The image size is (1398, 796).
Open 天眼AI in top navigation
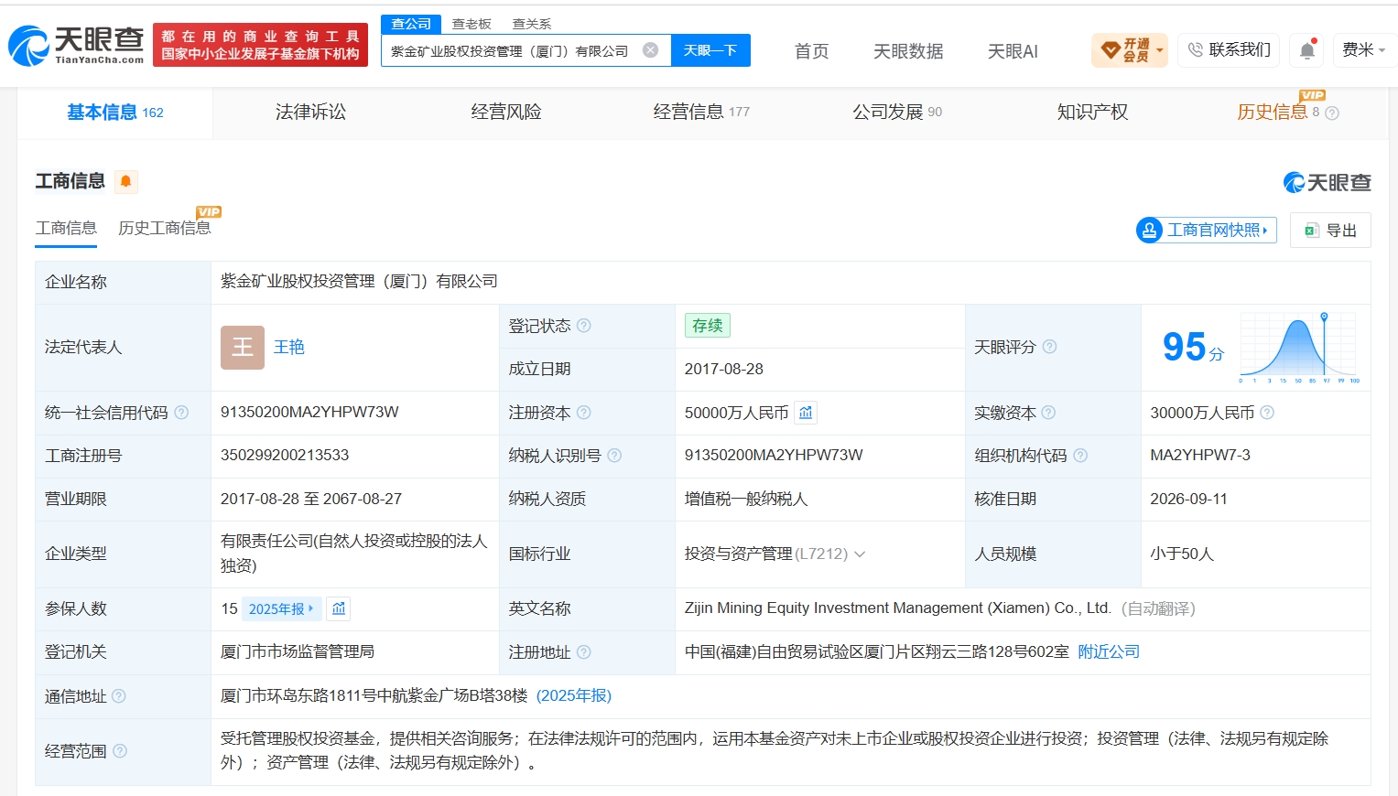1013,51
